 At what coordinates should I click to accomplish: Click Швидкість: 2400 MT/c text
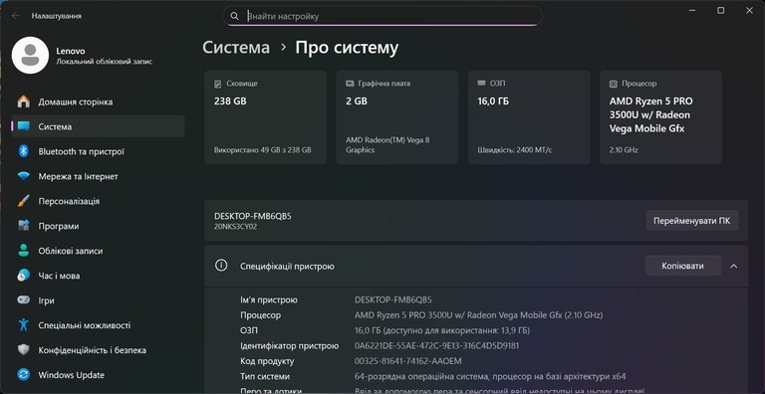(515, 150)
